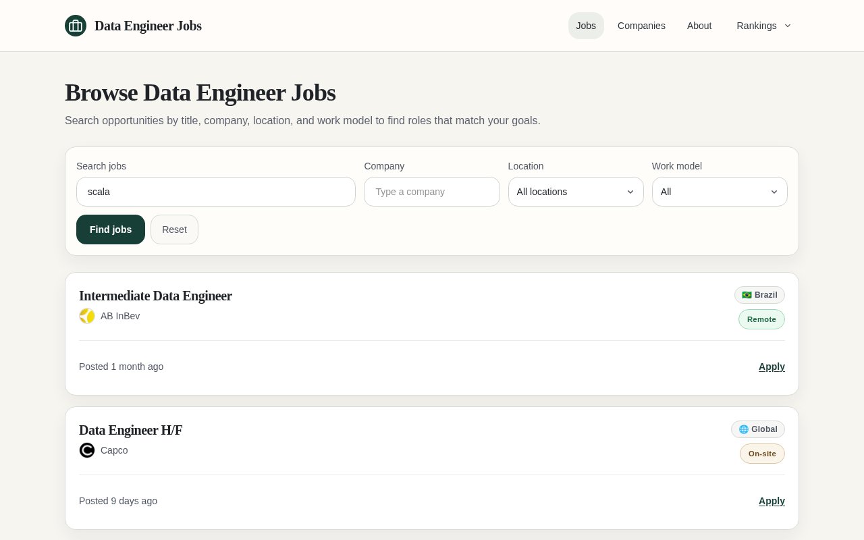This screenshot has width=864, height=540.
Task: Open the Work model dropdown
Action: 720,192
